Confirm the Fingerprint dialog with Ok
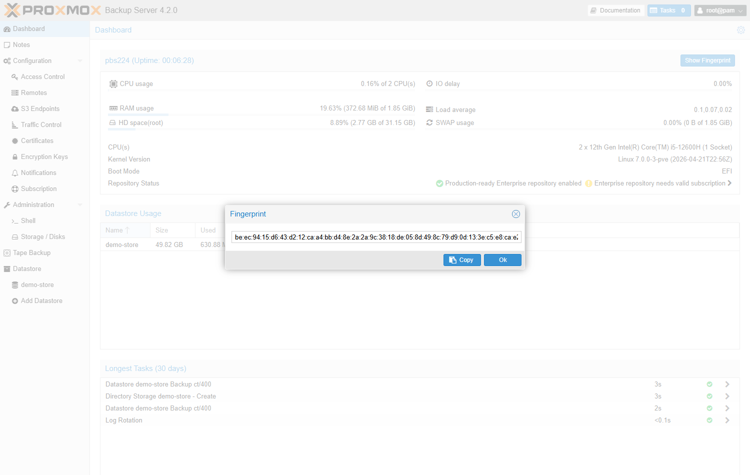 point(502,260)
